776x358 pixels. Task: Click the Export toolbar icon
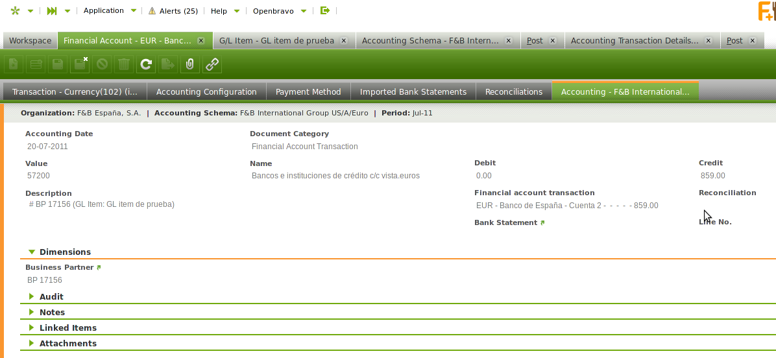point(168,64)
